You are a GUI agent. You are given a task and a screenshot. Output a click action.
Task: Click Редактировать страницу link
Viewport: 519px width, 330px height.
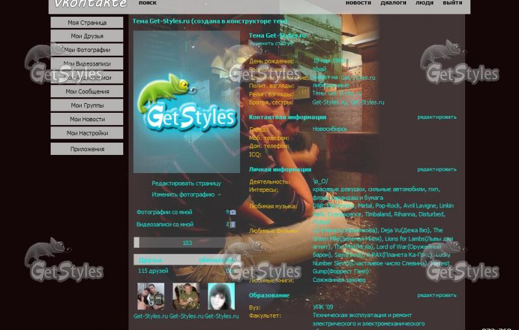click(x=186, y=183)
